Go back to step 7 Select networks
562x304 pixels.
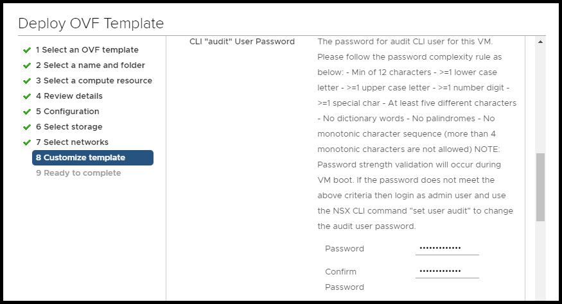72,142
